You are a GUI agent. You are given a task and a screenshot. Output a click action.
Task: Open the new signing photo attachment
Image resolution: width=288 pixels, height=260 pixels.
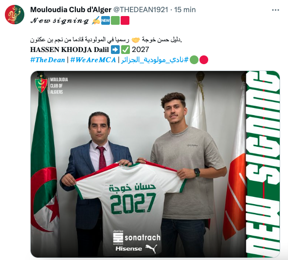point(155,164)
